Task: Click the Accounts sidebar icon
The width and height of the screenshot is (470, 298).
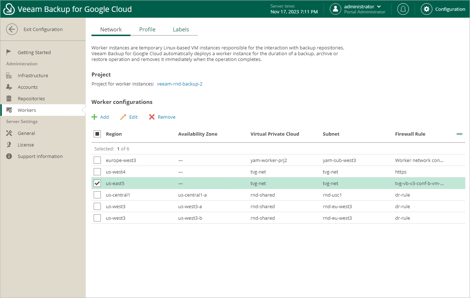Action: tap(9, 87)
